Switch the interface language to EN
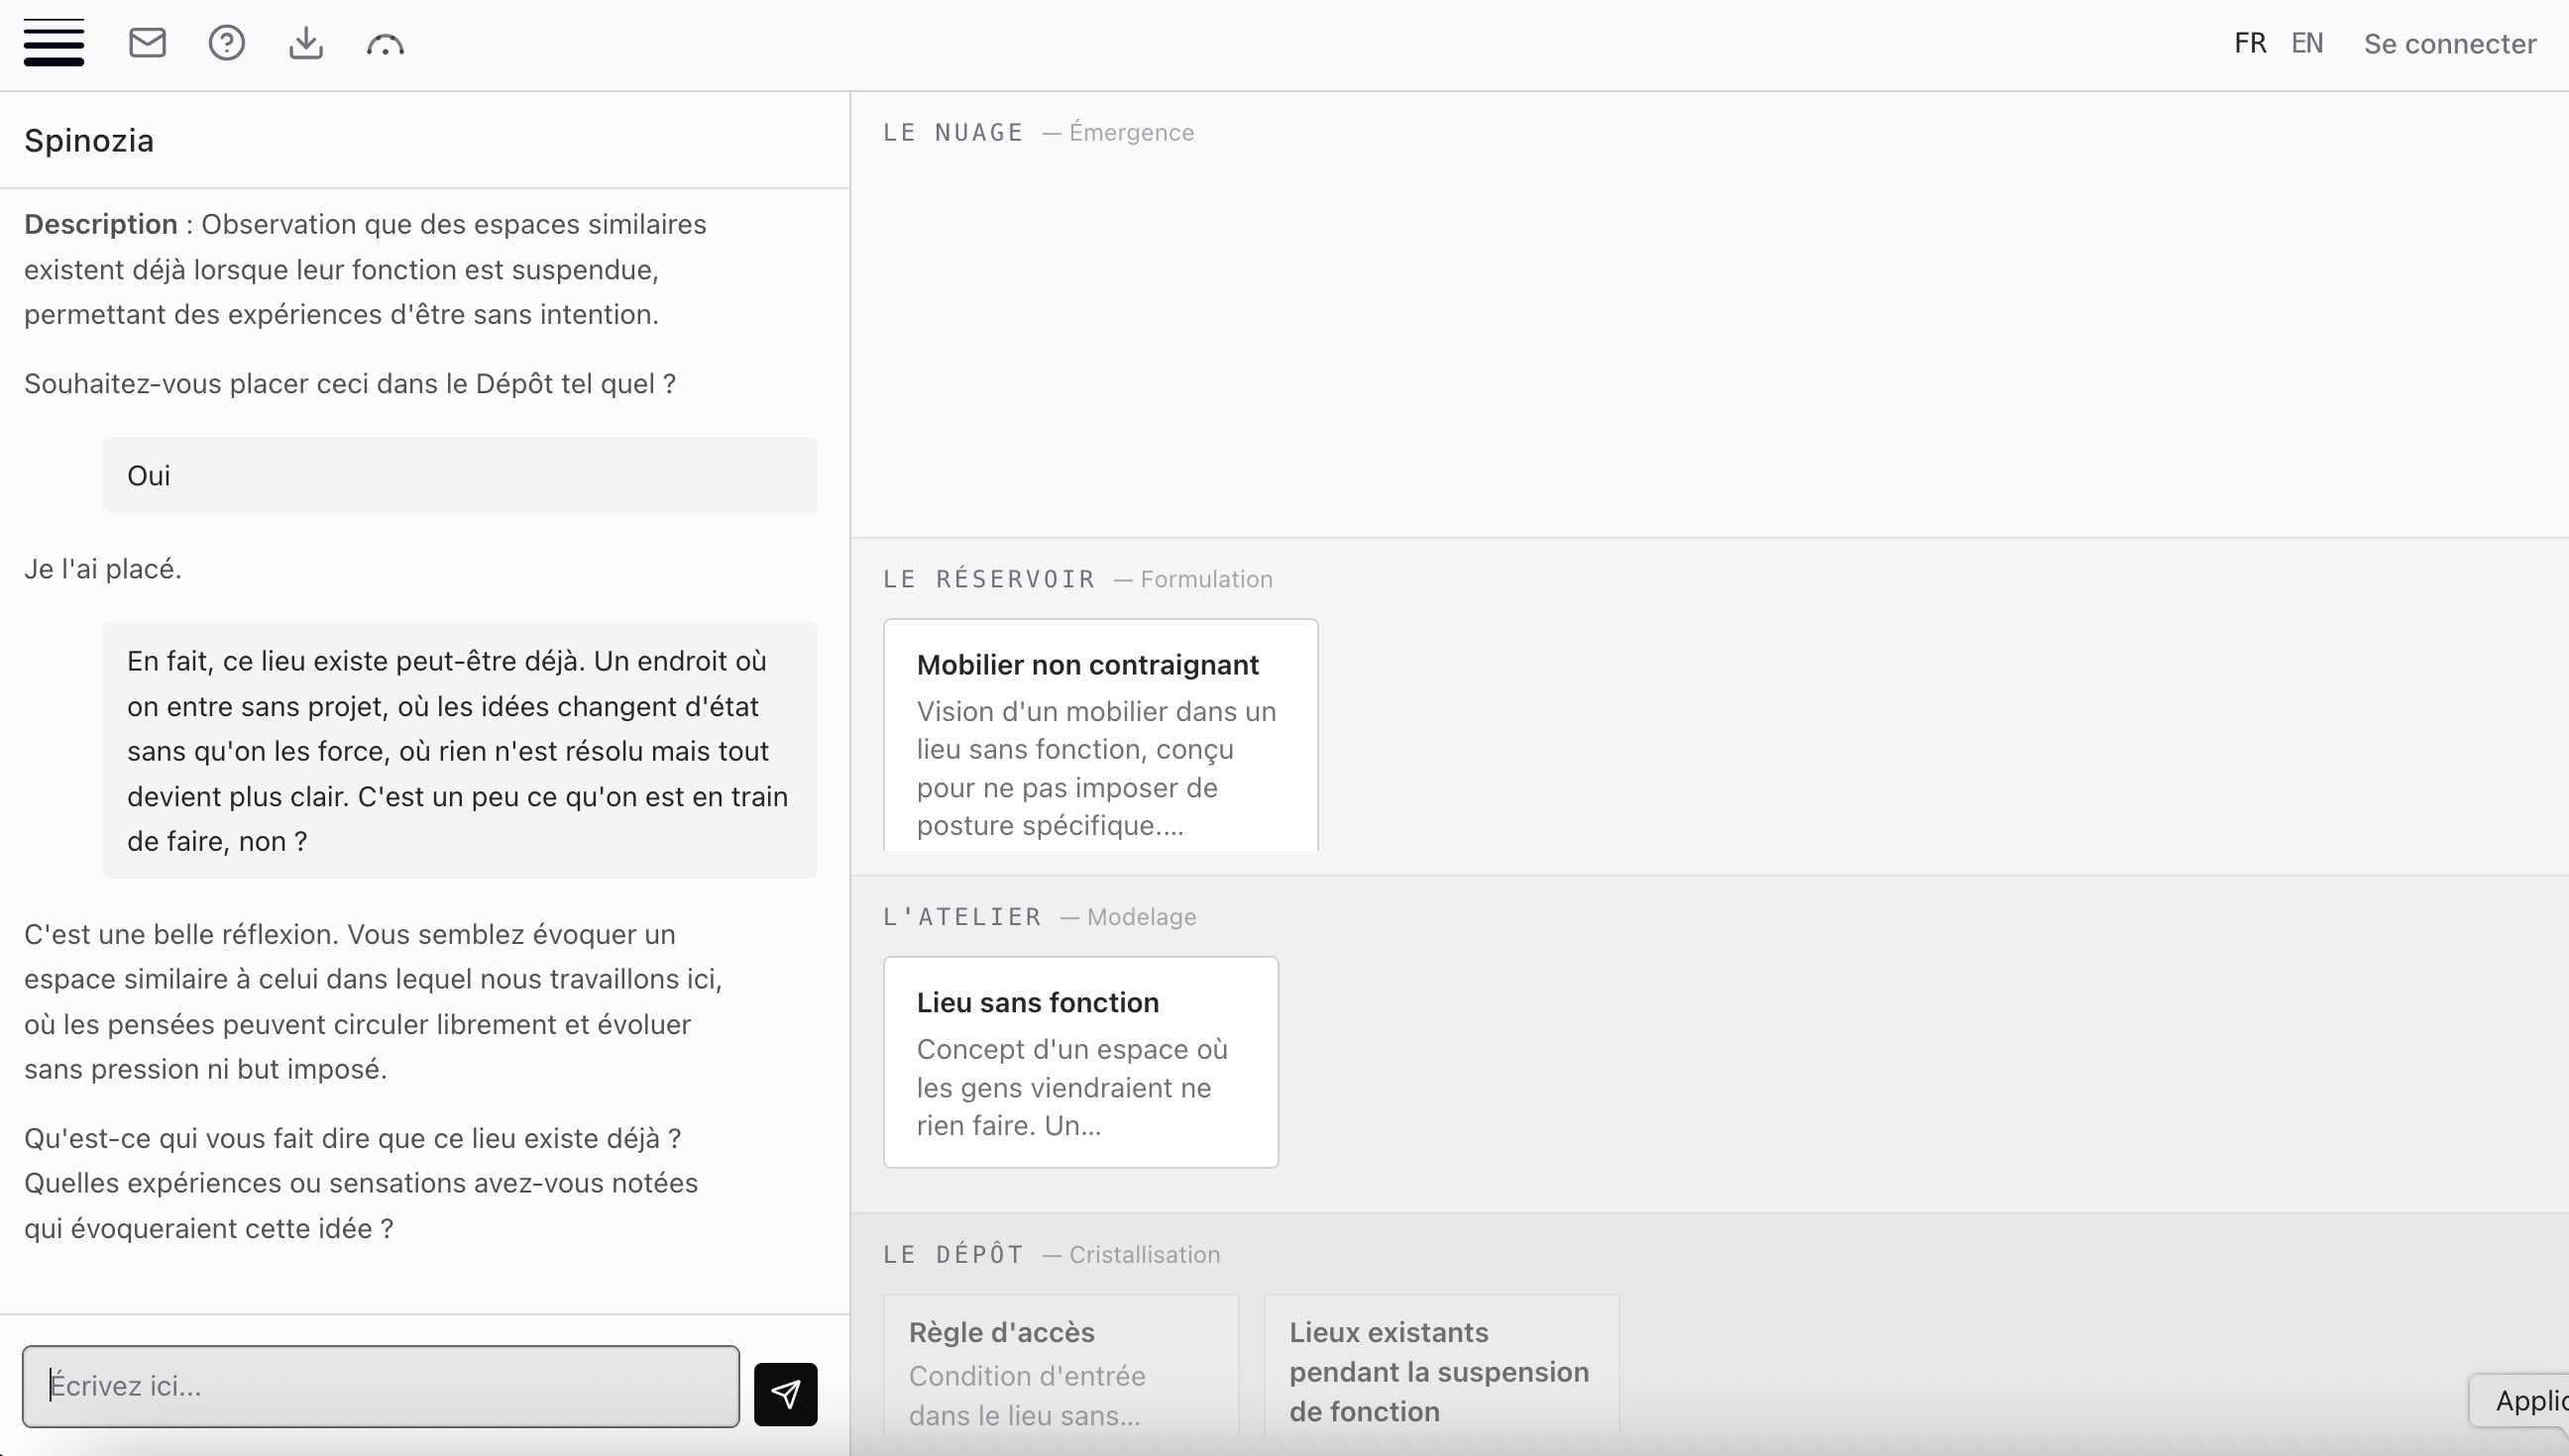This screenshot has width=2569, height=1456. 2306,43
